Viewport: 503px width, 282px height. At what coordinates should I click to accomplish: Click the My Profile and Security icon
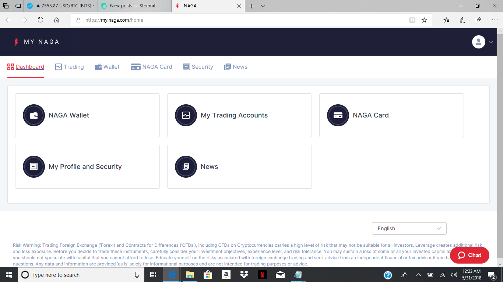pyautogui.click(x=34, y=166)
